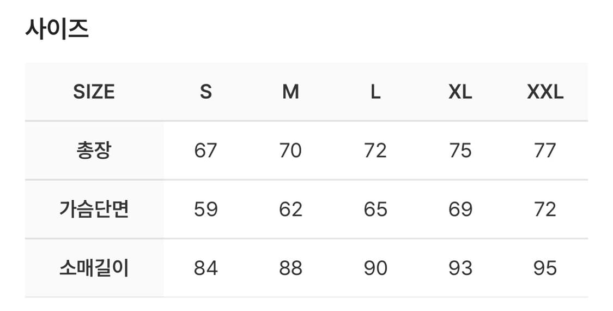The height and width of the screenshot is (311, 613).
Task: Select the XXL size column header
Action: (545, 92)
